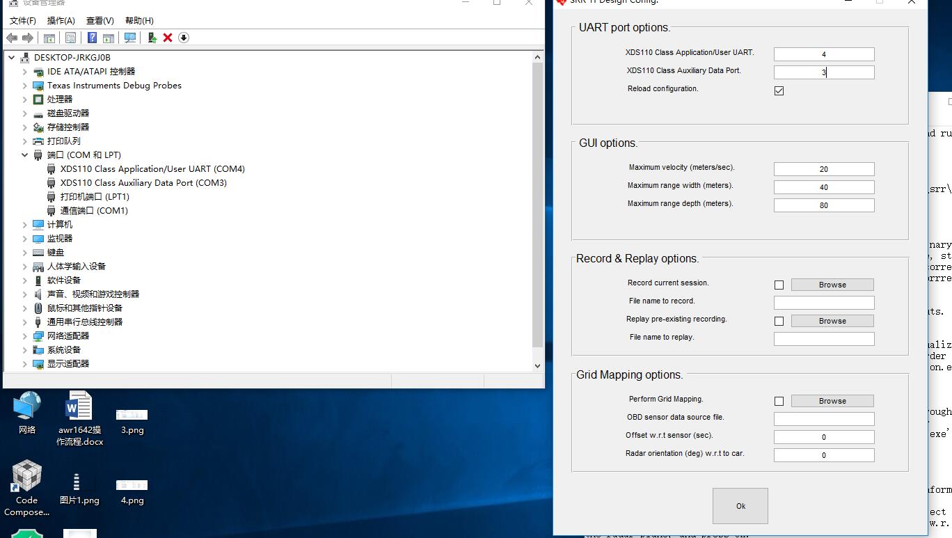The width and height of the screenshot is (952, 538).
Task: Click the Auxiliary Data Port number field
Action: click(824, 72)
